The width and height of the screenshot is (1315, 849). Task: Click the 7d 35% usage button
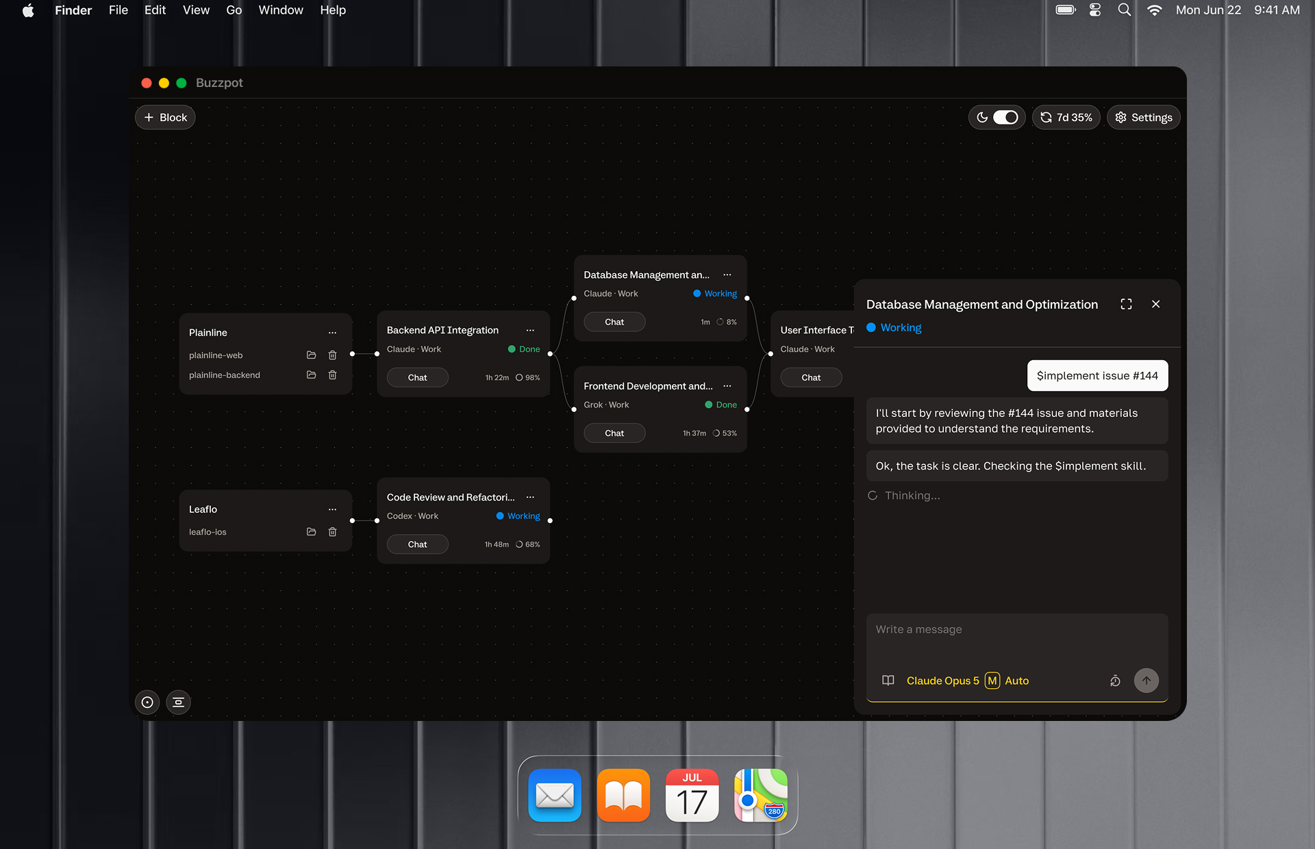point(1066,118)
